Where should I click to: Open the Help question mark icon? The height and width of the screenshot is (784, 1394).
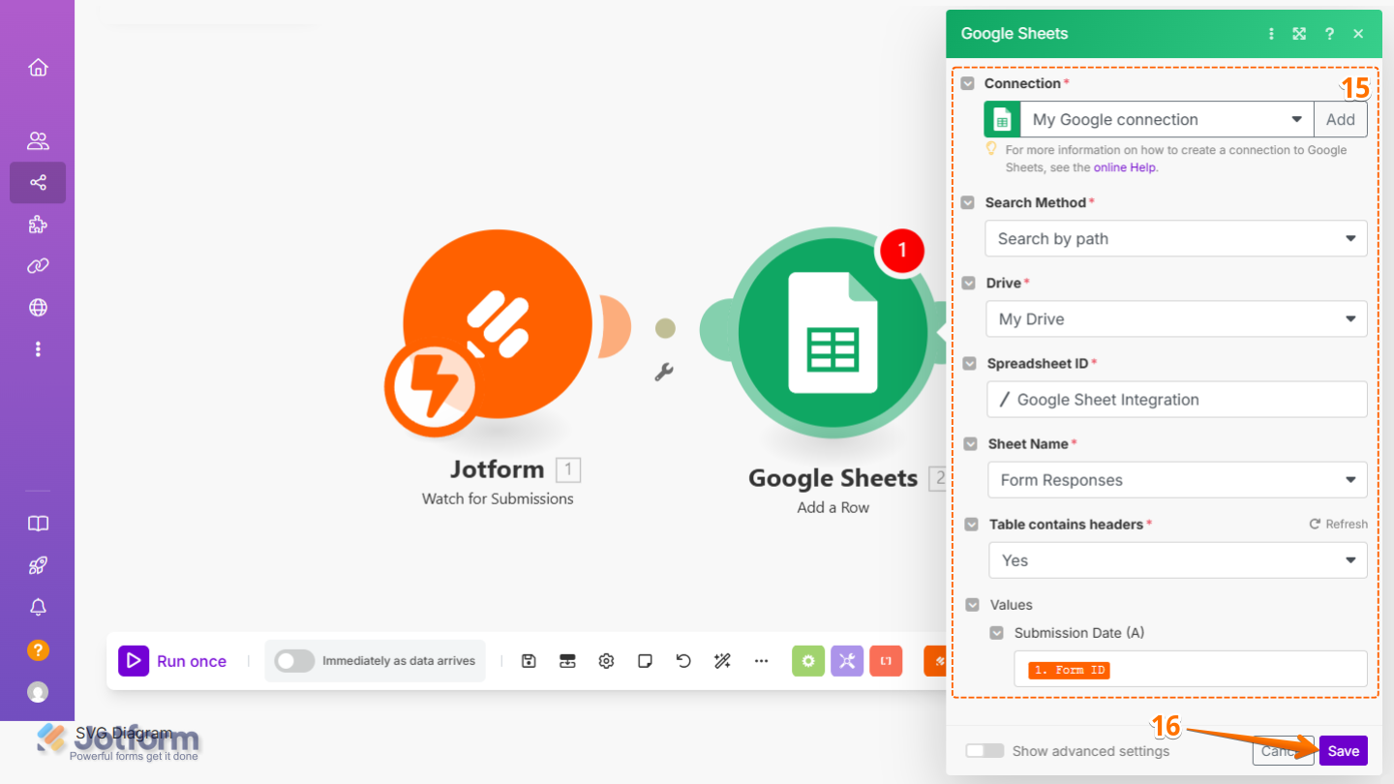[x=37, y=649]
